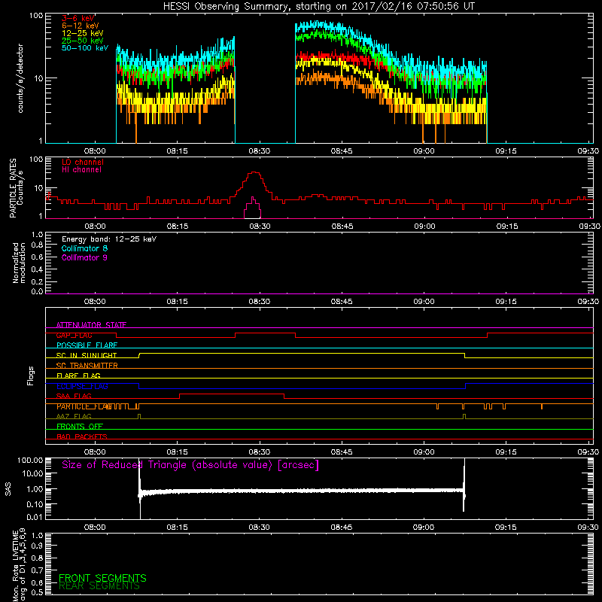Click the FRONT SEGMENTS legend label
602x602 pixels.
pos(102,578)
